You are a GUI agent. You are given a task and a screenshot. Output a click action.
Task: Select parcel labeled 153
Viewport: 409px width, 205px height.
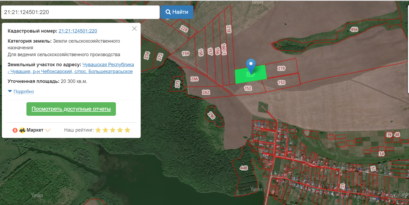click(x=281, y=82)
